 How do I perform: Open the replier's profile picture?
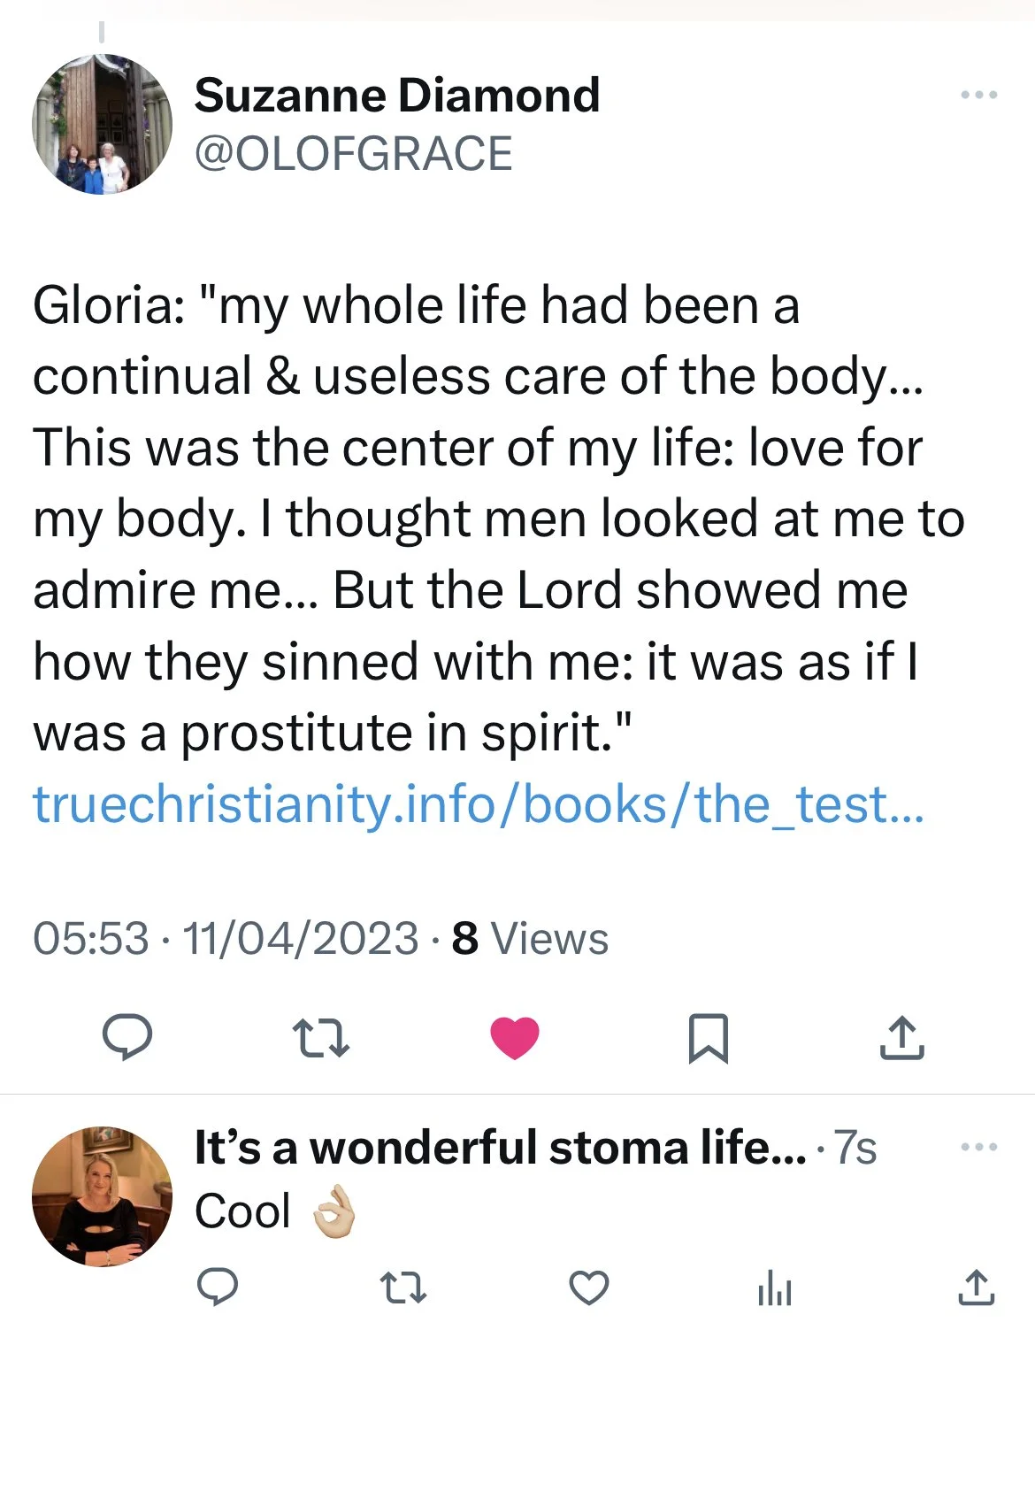click(102, 1195)
